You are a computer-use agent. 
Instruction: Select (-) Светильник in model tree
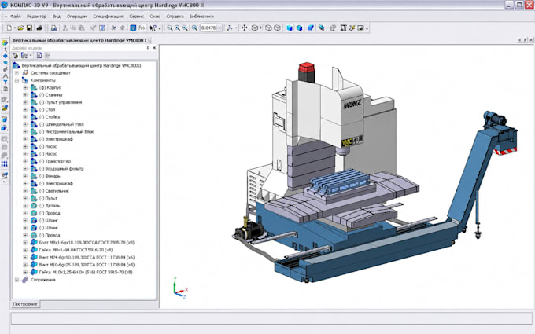[54, 191]
